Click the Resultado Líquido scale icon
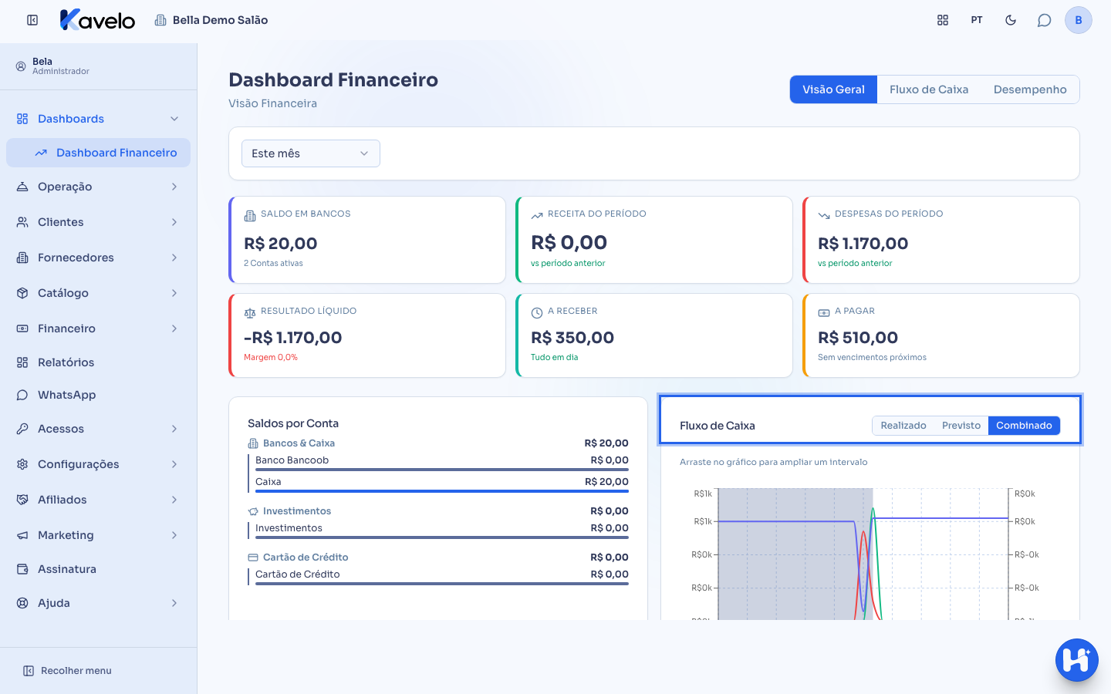Screen dimensions: 1111x694 250,312
